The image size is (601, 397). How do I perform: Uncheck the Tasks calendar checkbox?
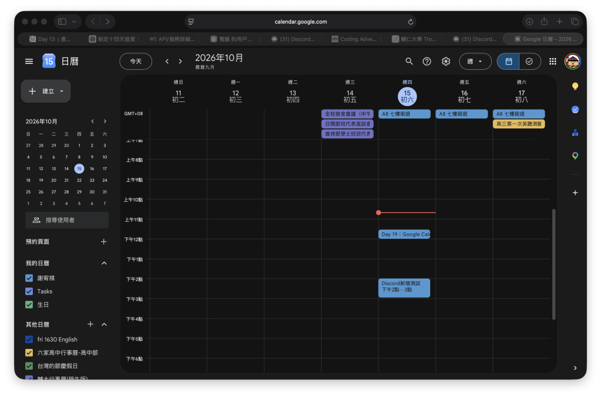pos(29,291)
